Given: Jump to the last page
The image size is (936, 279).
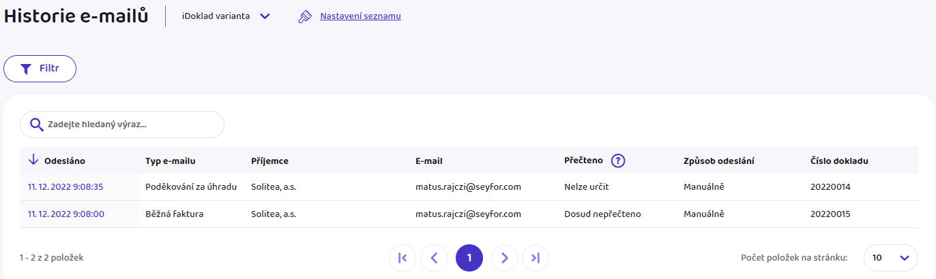Looking at the screenshot, I should coord(536,258).
